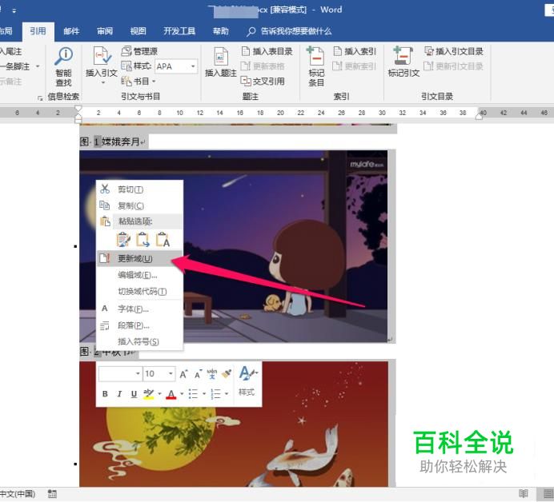Screen dimensions: 554x502
Task: Switch to read mode view icon
Action: tap(524, 494)
